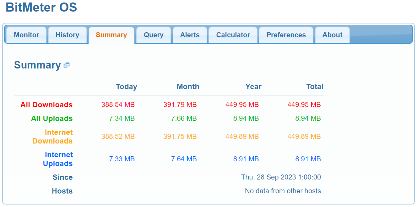Click the All Uploads row label
417x207 pixels.
(x=52, y=119)
